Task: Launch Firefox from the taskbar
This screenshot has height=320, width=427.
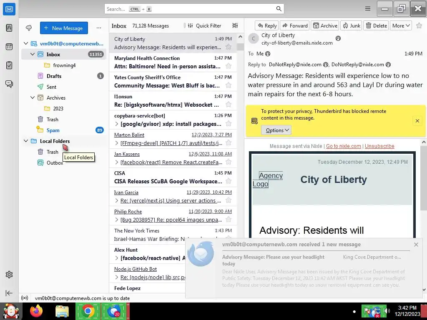Action: click(36, 311)
